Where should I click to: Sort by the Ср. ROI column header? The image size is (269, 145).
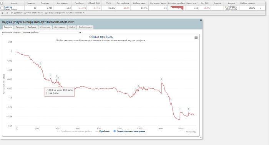click(205, 3)
